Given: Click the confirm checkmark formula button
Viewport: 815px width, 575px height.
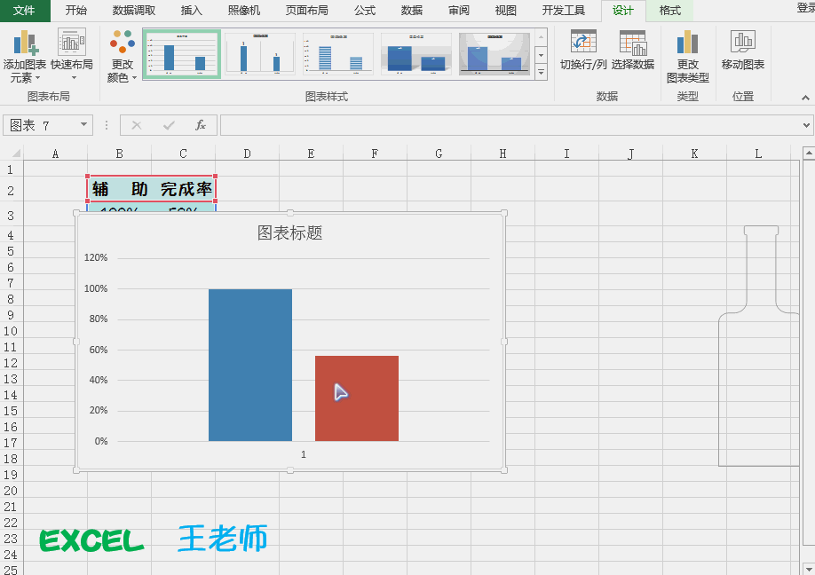Looking at the screenshot, I should pyautogui.click(x=169, y=125).
